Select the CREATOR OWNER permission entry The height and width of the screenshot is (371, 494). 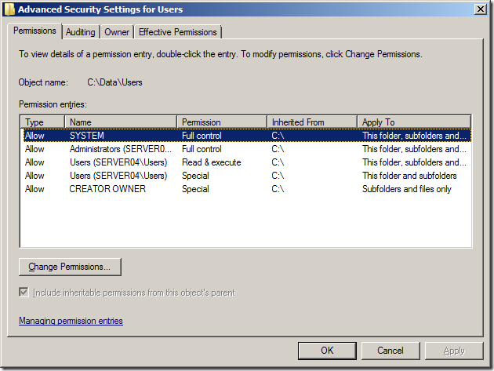coord(107,189)
